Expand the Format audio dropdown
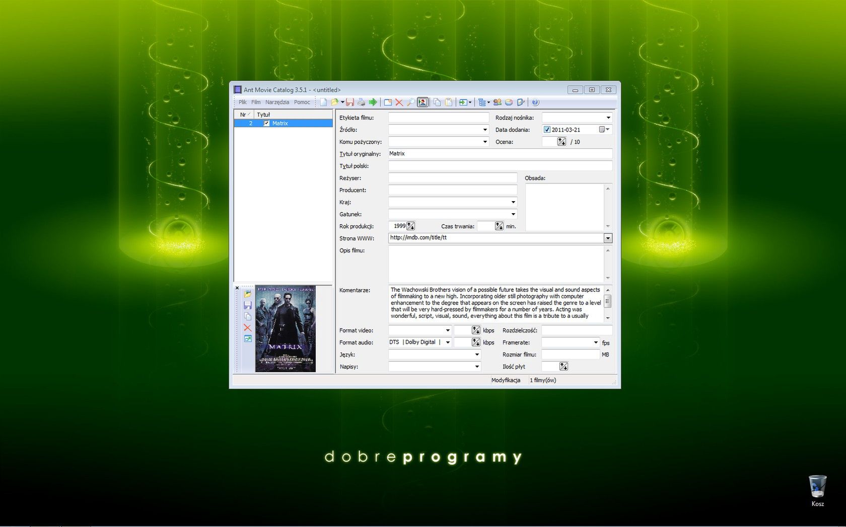 click(448, 342)
